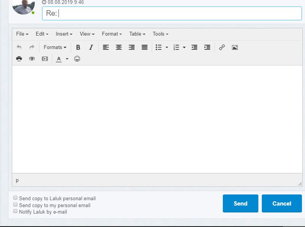The width and height of the screenshot is (305, 227).
Task: Align text to center
Action: point(119,47)
